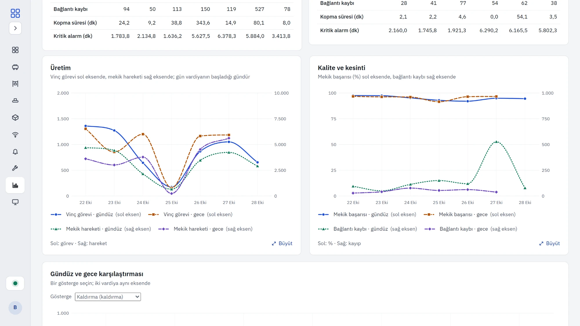Screen dimensions: 580x326
Task: Click the green status indicator button
Action: click(x=15, y=283)
